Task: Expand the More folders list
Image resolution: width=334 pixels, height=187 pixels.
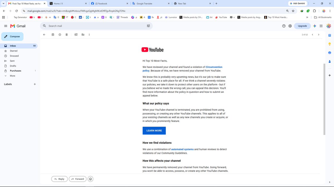Action: tap(19, 76)
